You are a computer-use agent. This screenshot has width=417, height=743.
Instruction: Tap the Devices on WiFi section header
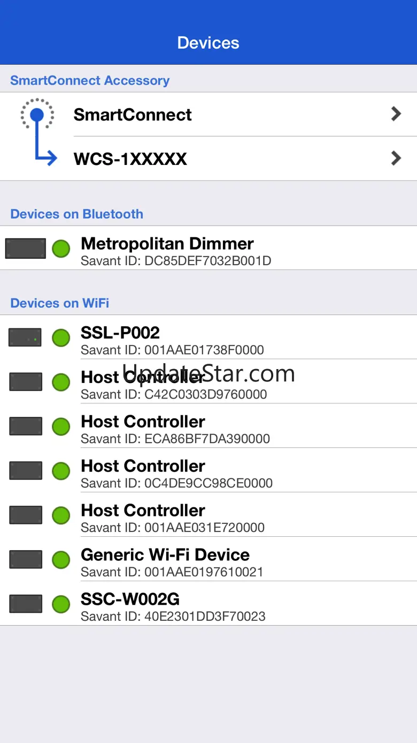coord(60,303)
